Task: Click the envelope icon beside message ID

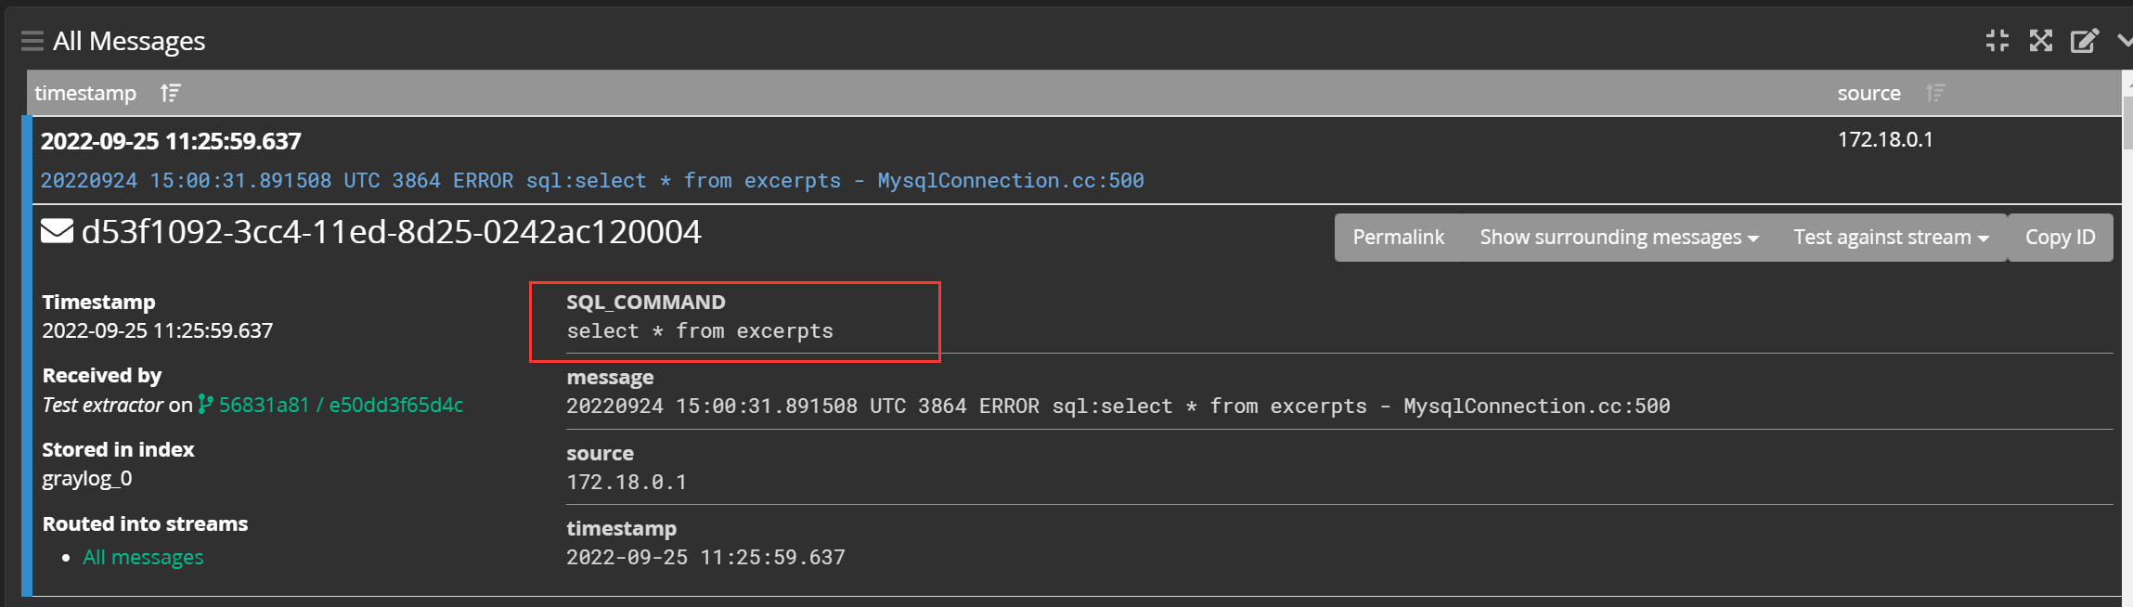Action: coord(58,231)
